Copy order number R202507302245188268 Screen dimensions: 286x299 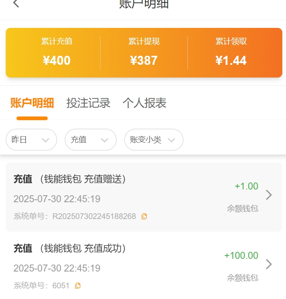[144, 216]
